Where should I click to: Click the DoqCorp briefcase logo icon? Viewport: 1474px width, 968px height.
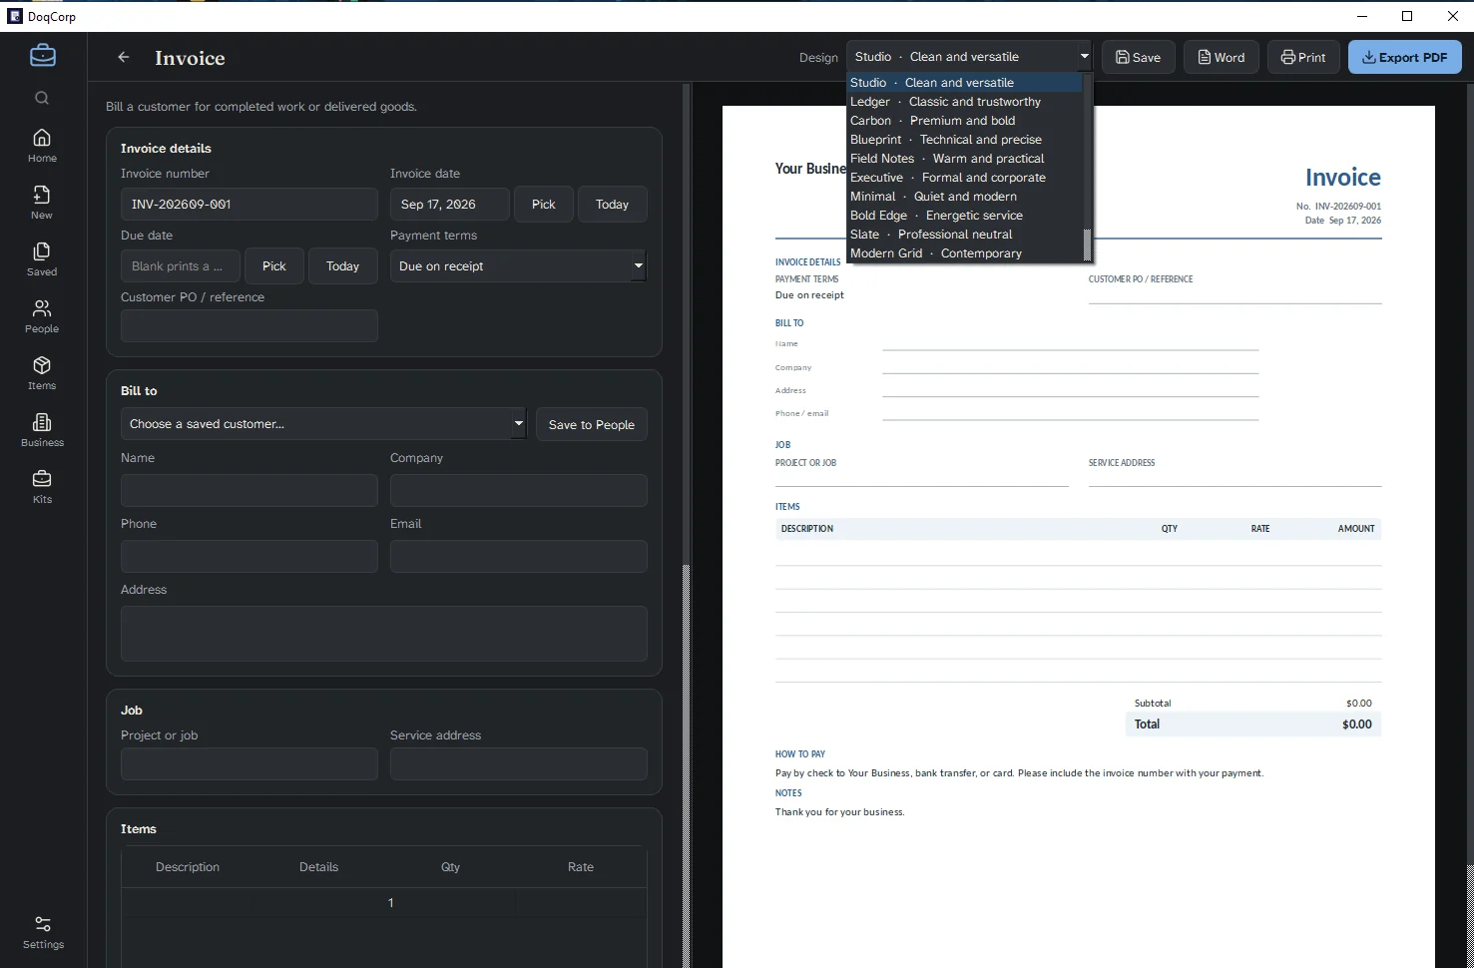[43, 56]
